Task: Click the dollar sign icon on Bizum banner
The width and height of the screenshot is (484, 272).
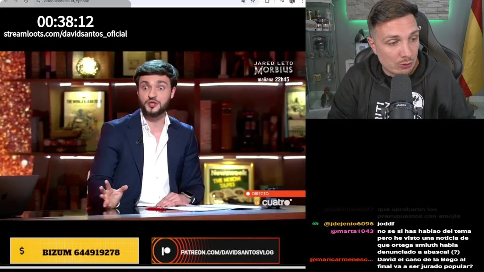Action: pyautogui.click(x=22, y=251)
